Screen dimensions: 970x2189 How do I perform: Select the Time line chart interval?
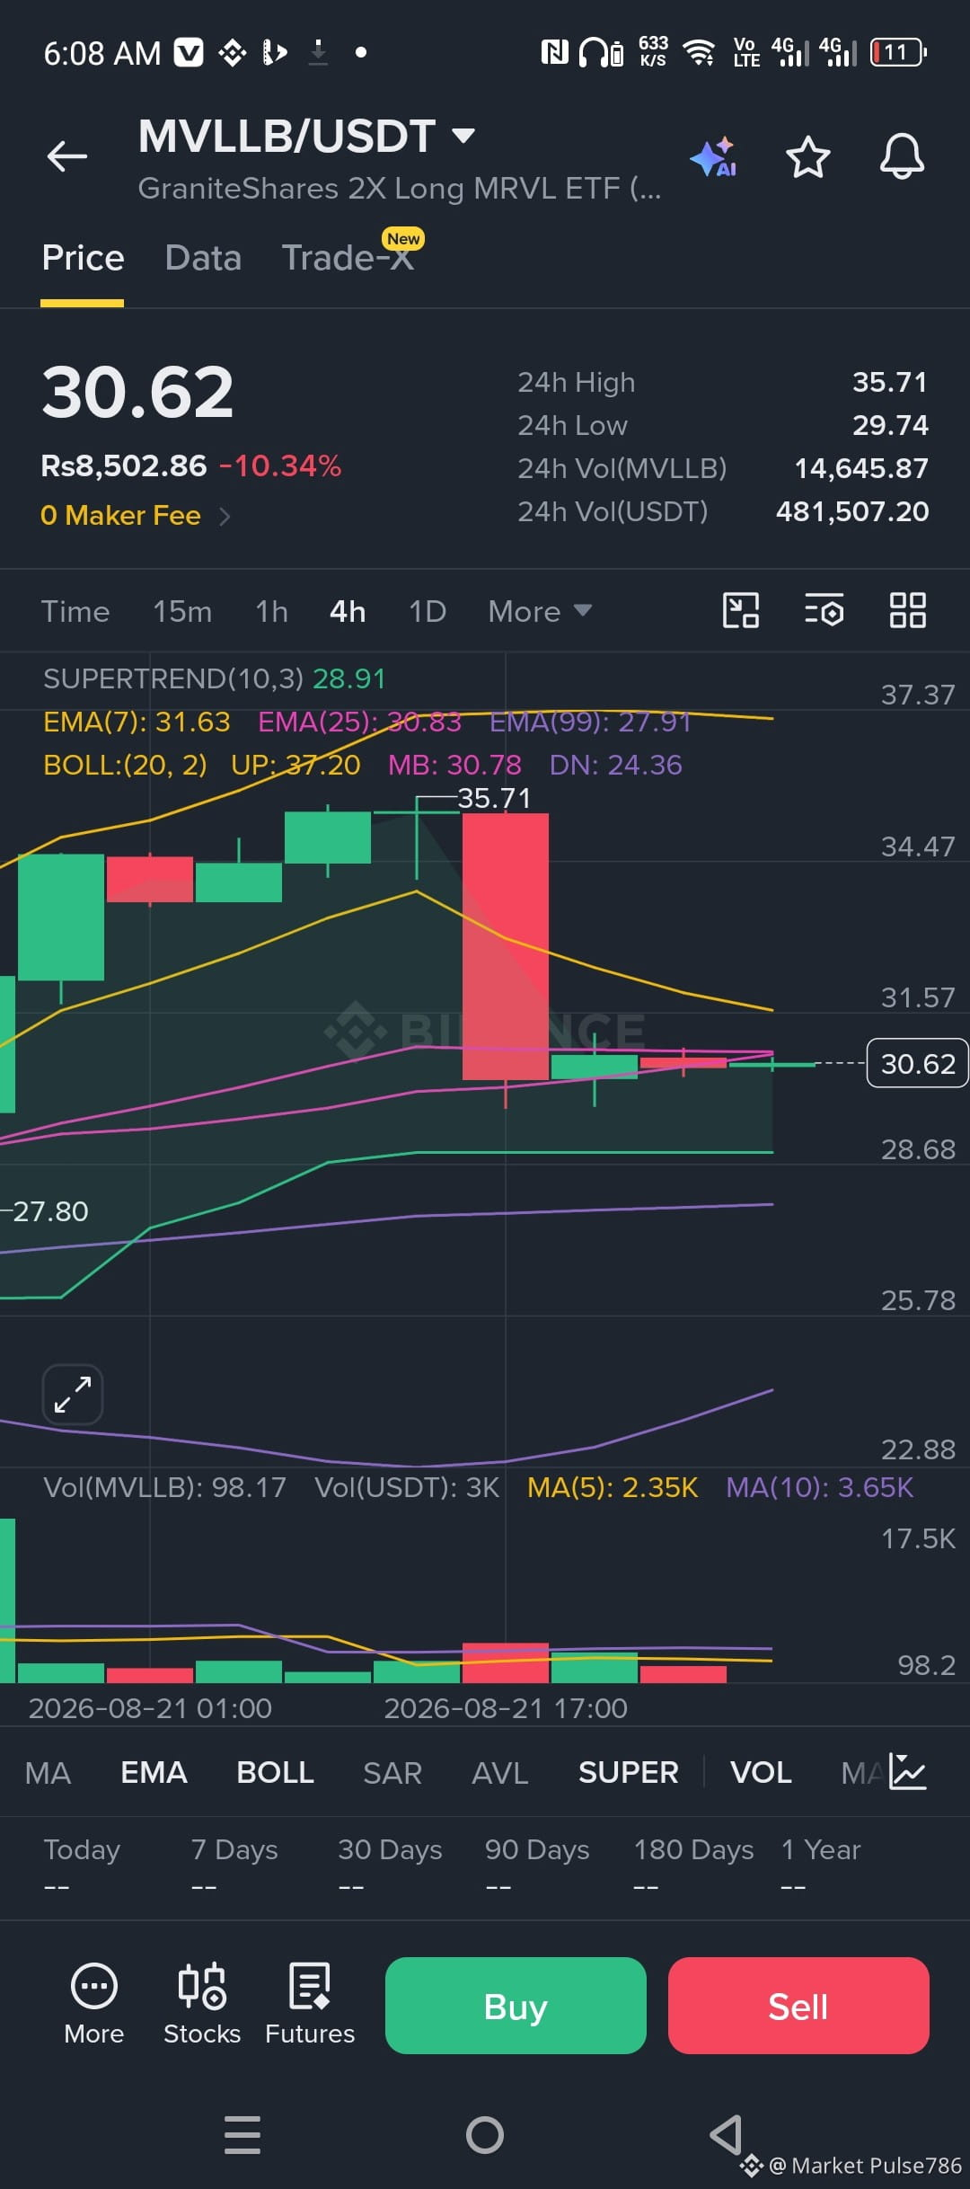[75, 612]
